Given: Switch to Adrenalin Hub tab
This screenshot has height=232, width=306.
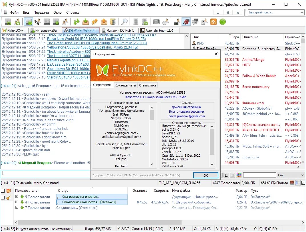Looking at the screenshot, I should [158, 31].
